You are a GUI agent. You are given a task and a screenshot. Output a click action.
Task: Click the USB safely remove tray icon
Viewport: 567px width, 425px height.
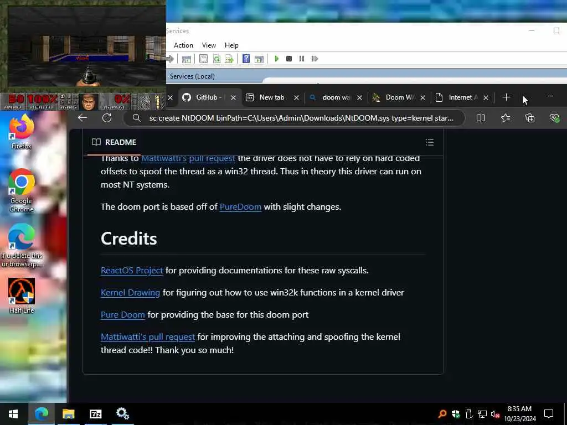(x=469, y=414)
